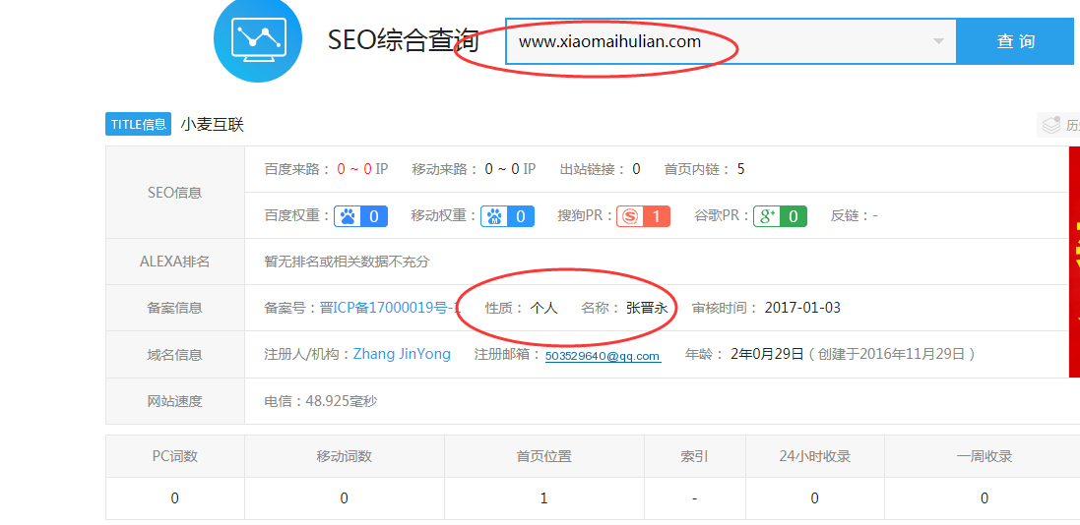Click the 出站链接 label

593,169
